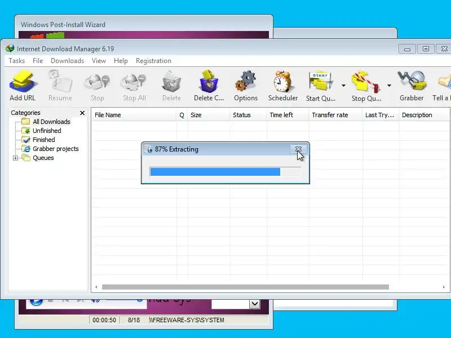The image size is (451, 338).
Task: Open the File menu
Action: pos(38,61)
